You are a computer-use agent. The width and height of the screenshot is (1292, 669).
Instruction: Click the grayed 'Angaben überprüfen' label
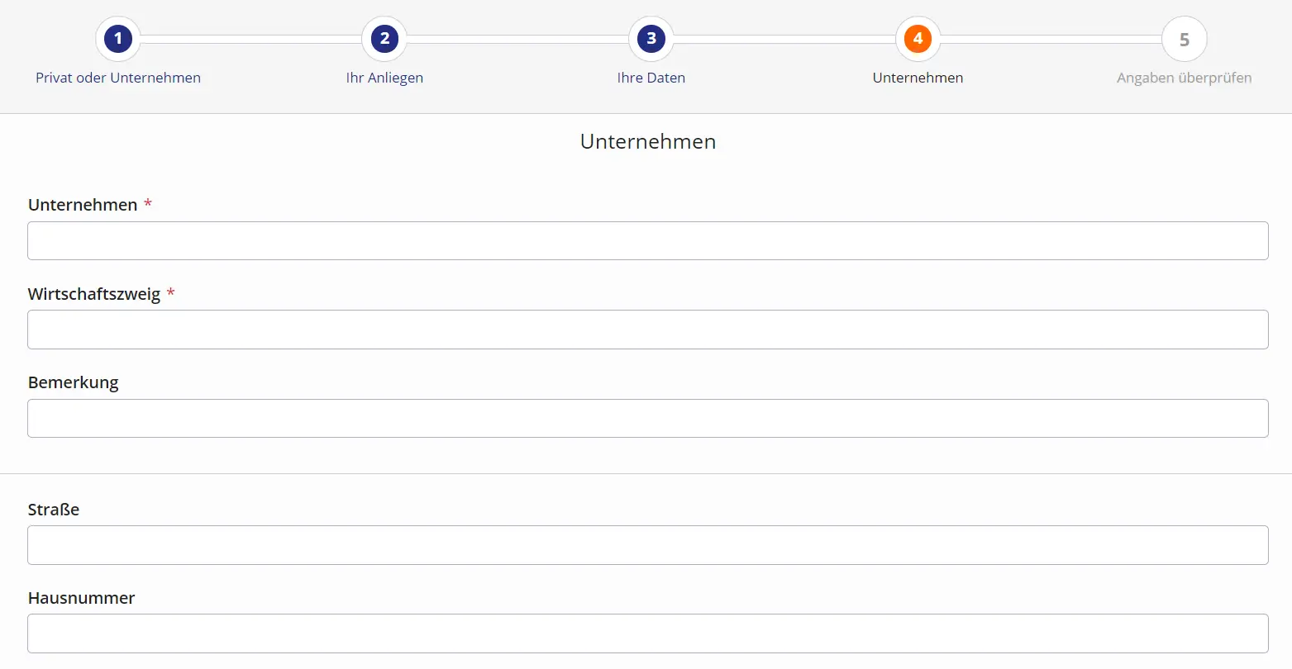(x=1184, y=77)
